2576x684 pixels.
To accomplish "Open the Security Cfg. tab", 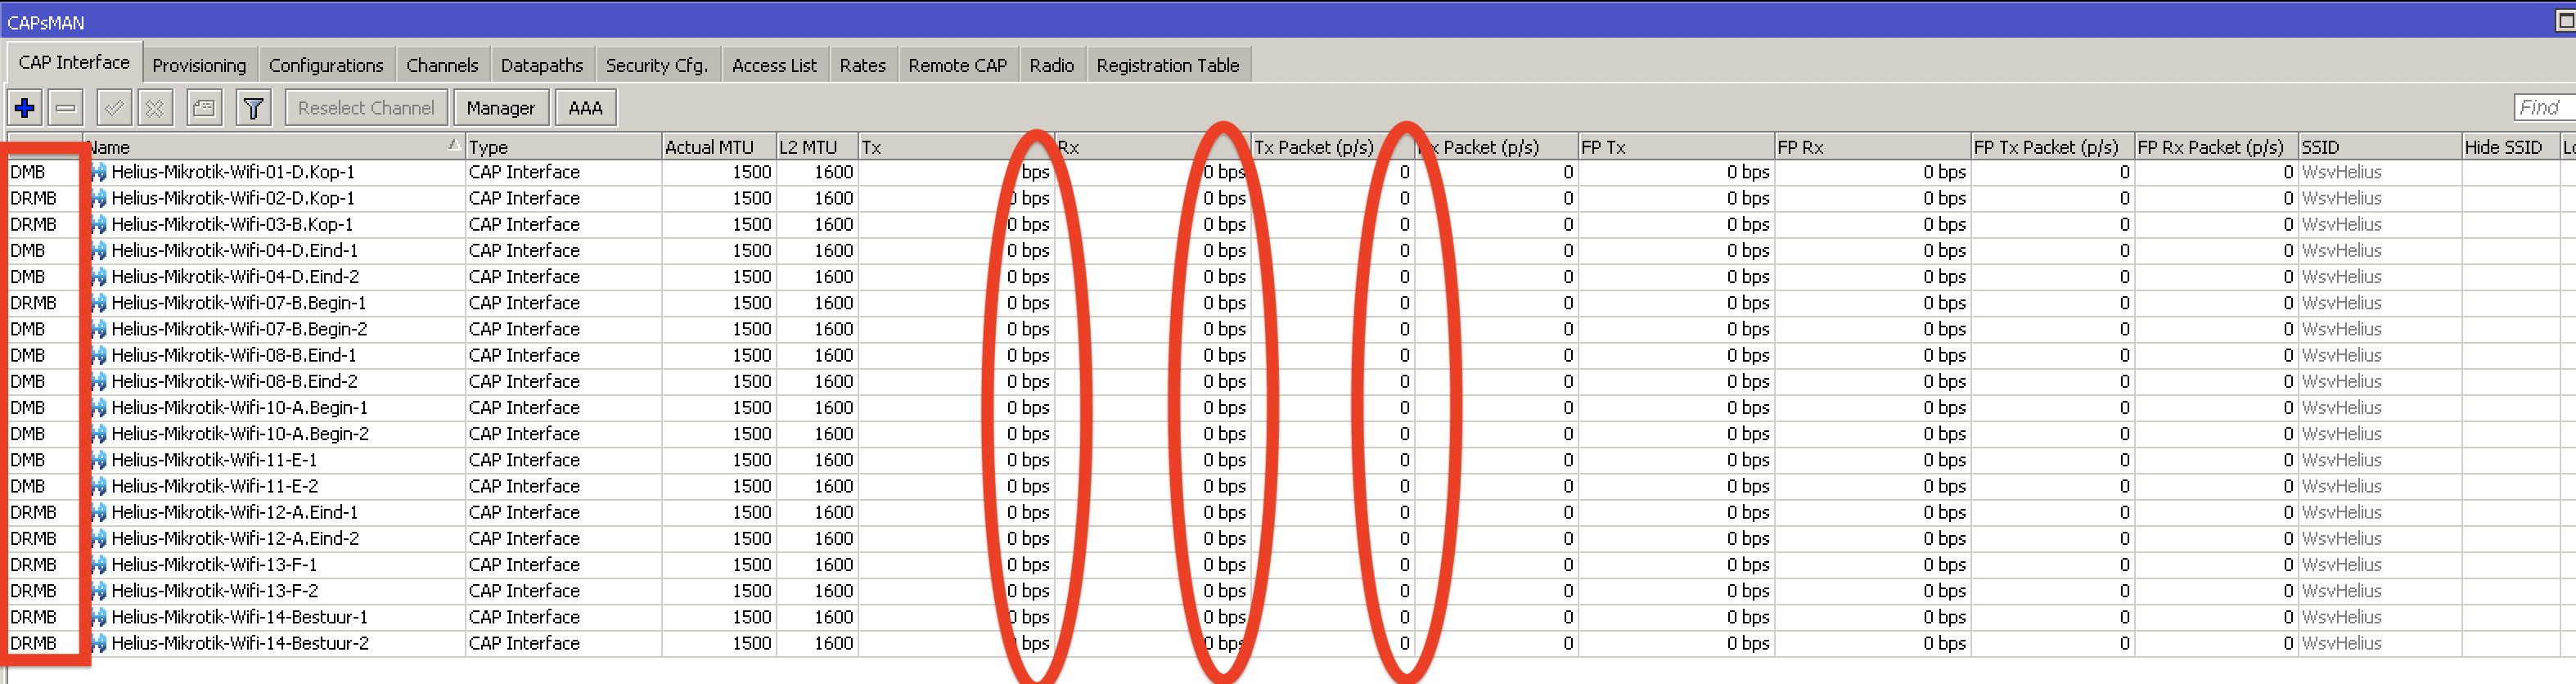I will click(657, 65).
